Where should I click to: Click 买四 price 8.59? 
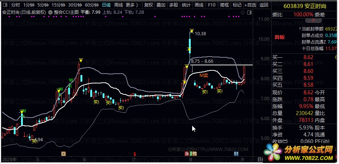308,78
